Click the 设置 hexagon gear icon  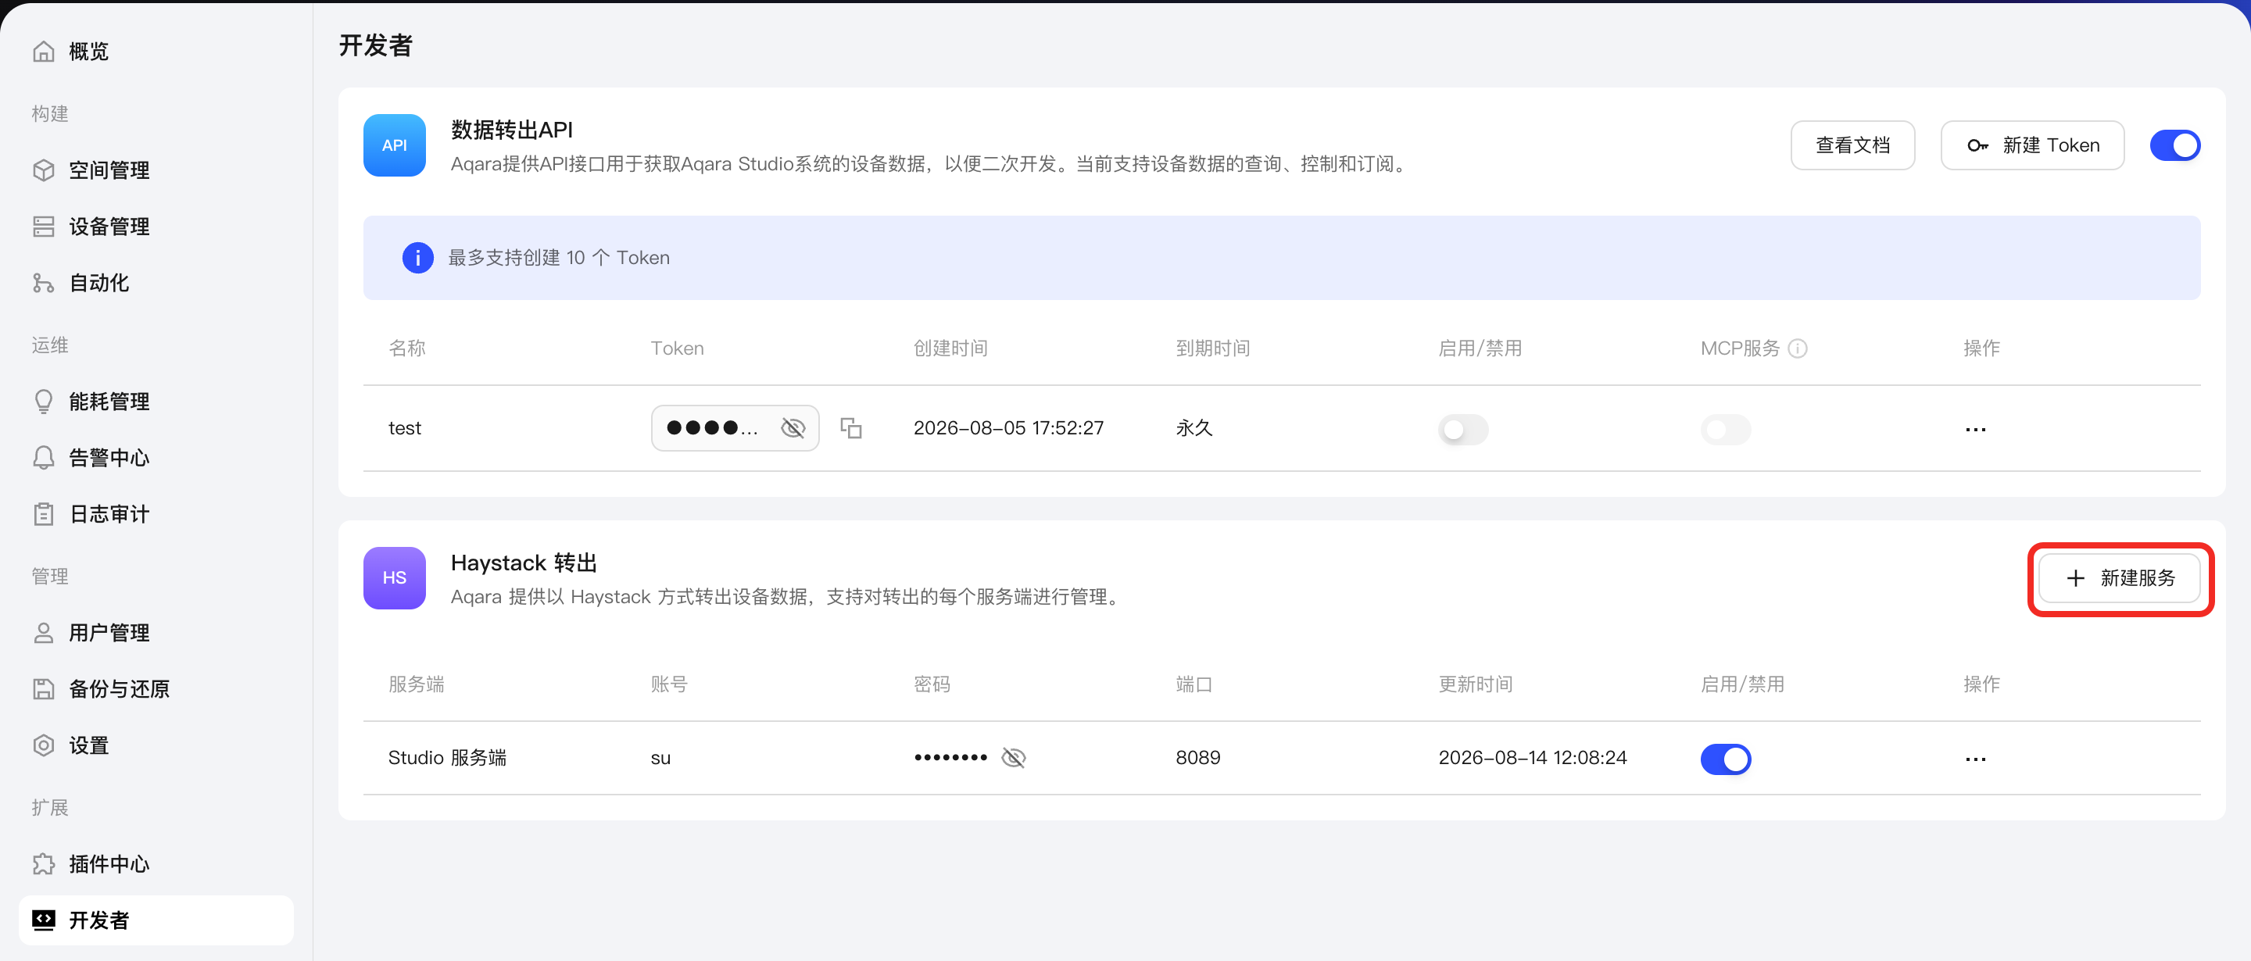pos(44,746)
